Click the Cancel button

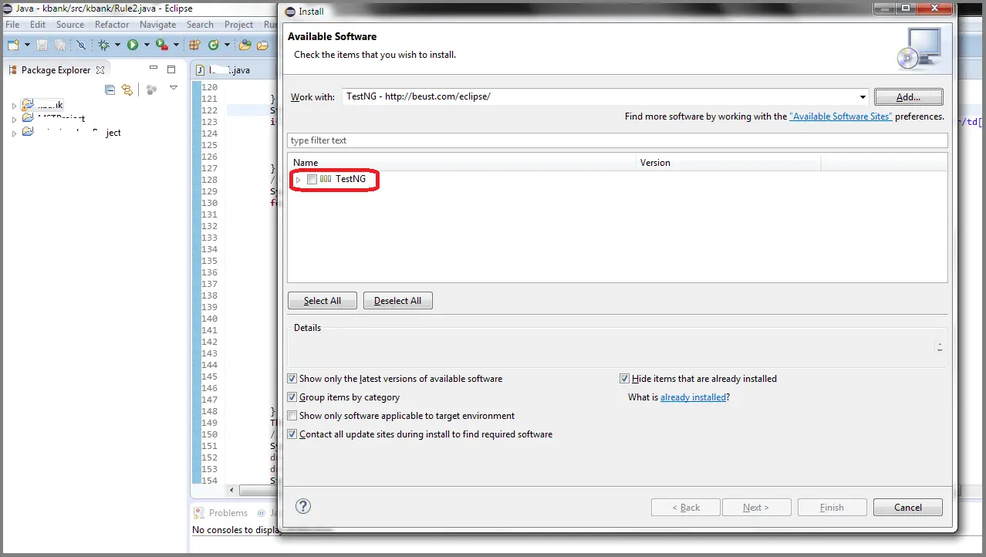[x=908, y=508]
